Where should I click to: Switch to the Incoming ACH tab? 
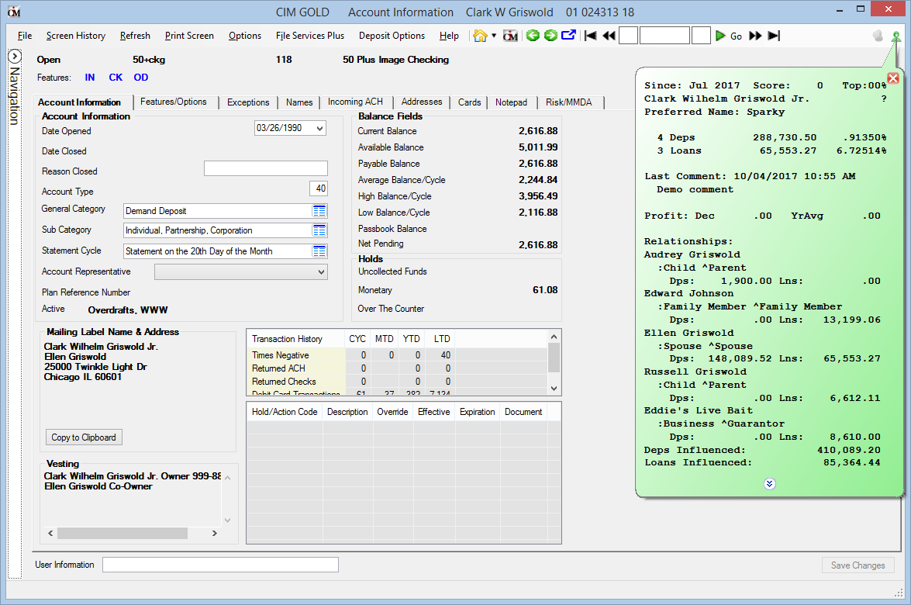pos(356,102)
